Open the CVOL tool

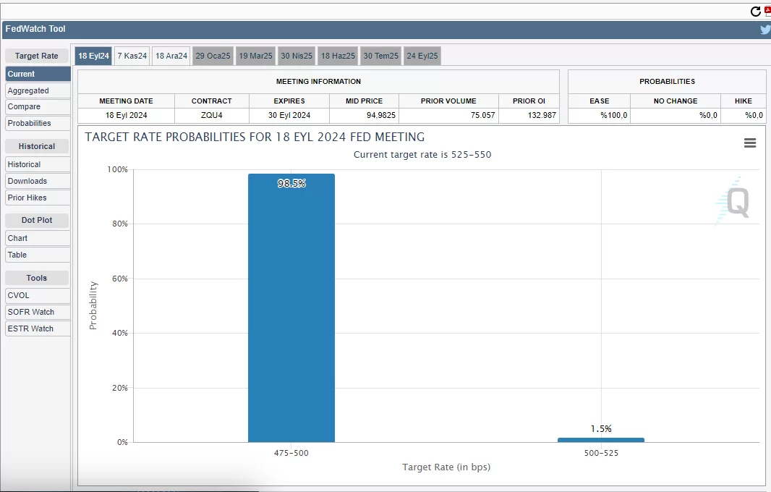(38, 296)
